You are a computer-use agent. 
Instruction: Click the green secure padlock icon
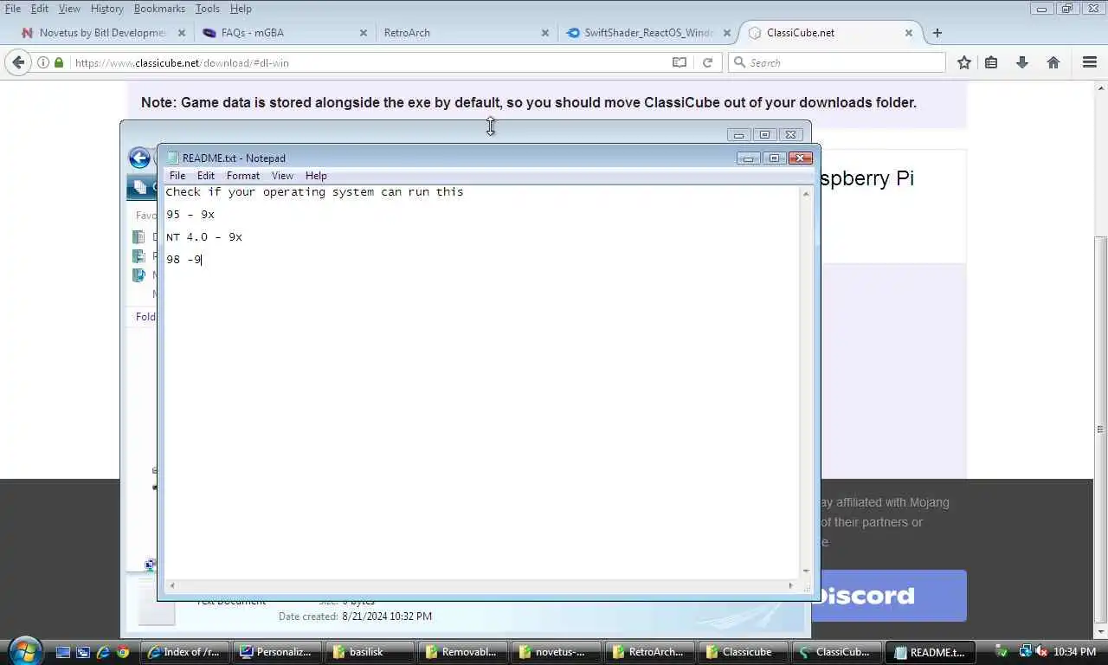point(59,62)
